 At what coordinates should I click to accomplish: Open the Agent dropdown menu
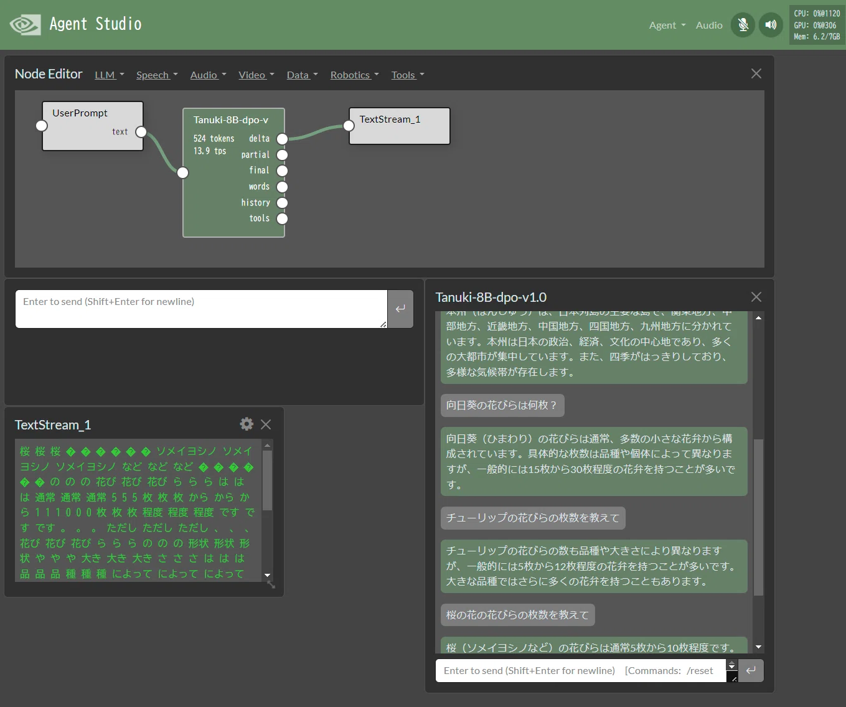click(667, 25)
